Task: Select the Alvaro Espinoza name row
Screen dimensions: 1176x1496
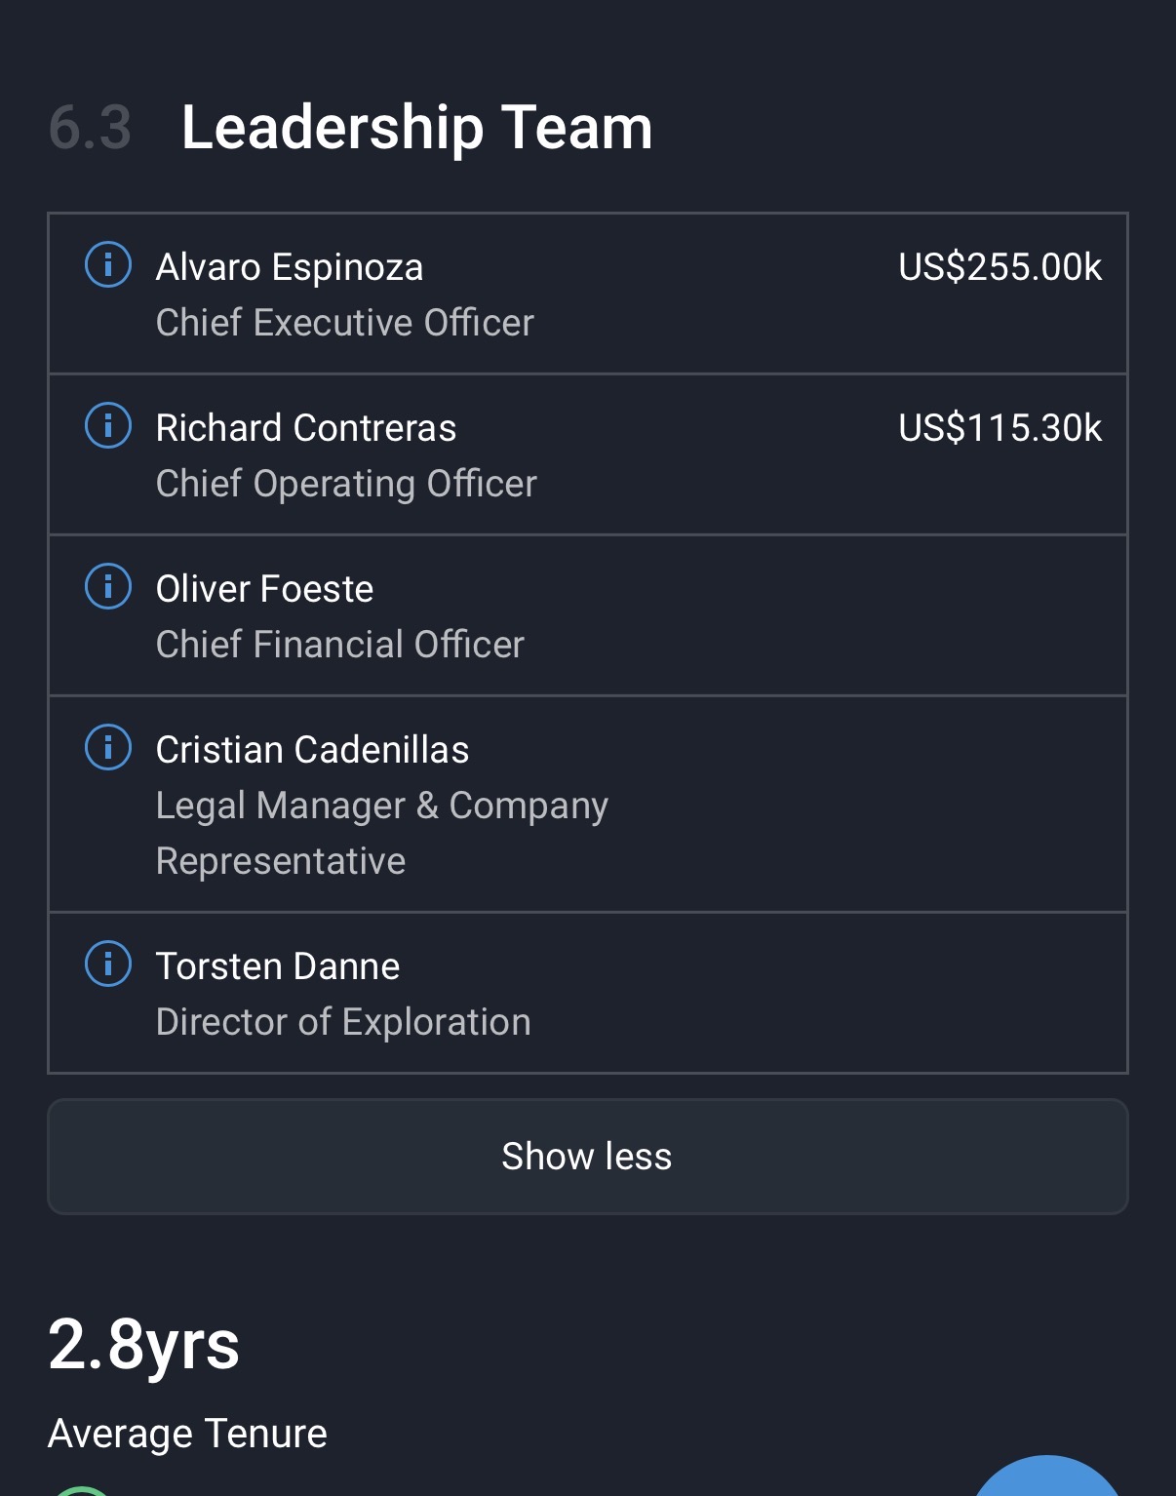Action: point(290,267)
